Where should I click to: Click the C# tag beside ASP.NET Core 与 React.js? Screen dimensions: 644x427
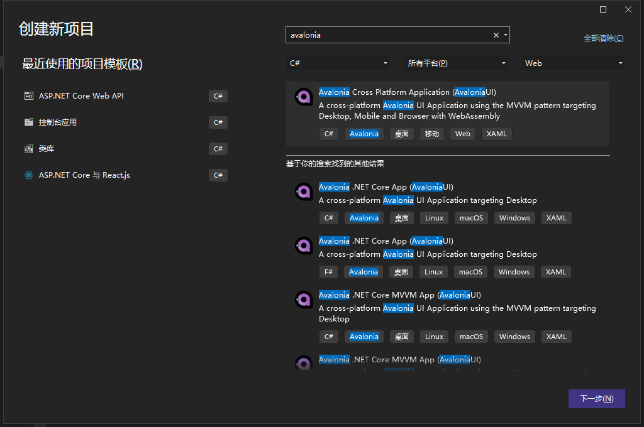pos(218,175)
